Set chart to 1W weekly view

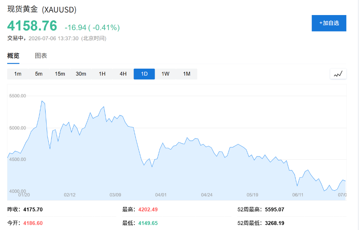(165, 74)
